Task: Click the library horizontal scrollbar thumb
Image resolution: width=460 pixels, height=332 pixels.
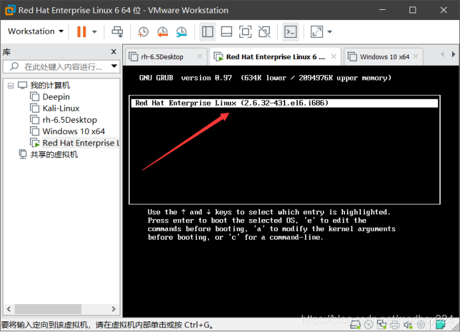Action: [48, 309]
